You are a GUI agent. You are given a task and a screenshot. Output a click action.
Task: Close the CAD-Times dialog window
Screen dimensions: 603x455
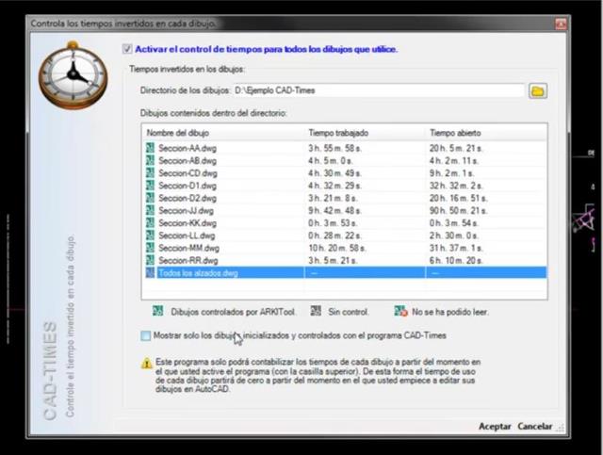pos(561,24)
